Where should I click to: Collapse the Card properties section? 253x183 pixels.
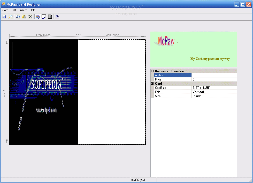pyautogui.click(x=152, y=83)
